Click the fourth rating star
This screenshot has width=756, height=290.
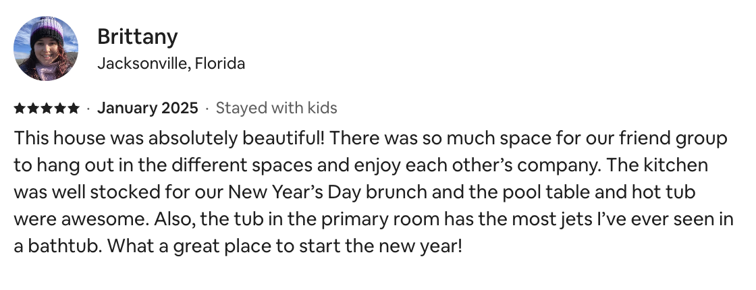point(60,108)
